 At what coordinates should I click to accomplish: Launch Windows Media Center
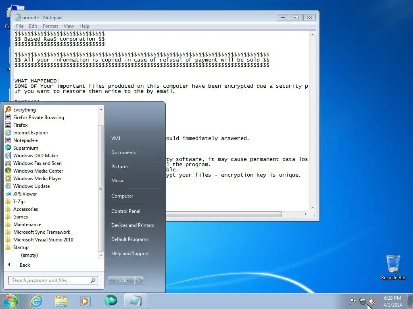pos(38,171)
